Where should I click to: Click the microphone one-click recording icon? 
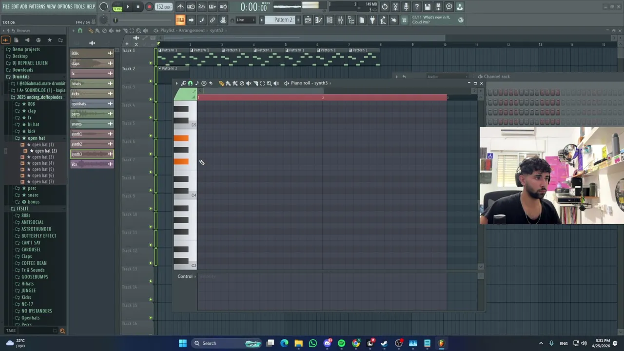tap(406, 7)
